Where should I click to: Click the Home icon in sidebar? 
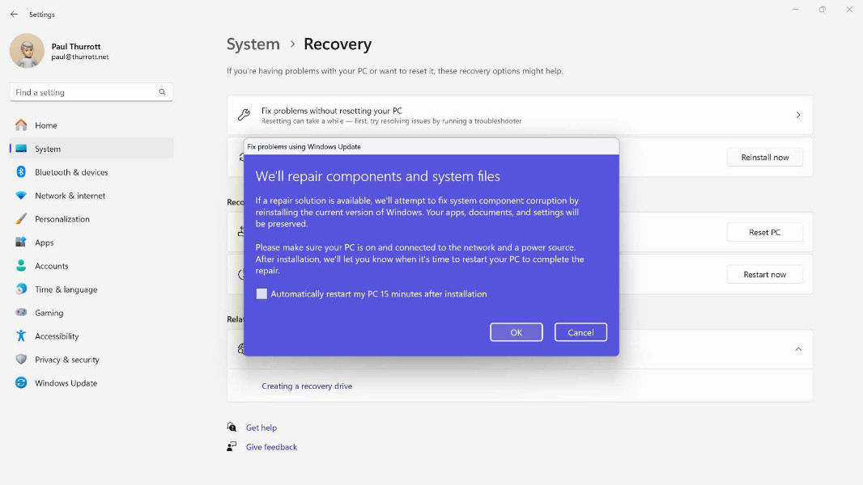point(21,125)
